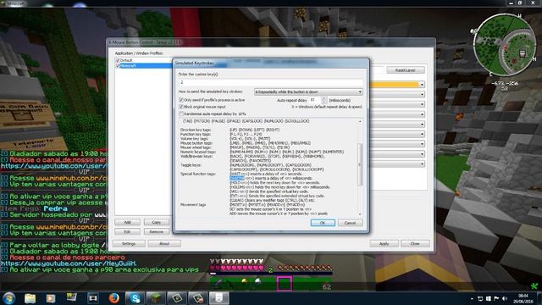Click the taskbar clock and date
The image size is (542, 305).
[x=523, y=298]
